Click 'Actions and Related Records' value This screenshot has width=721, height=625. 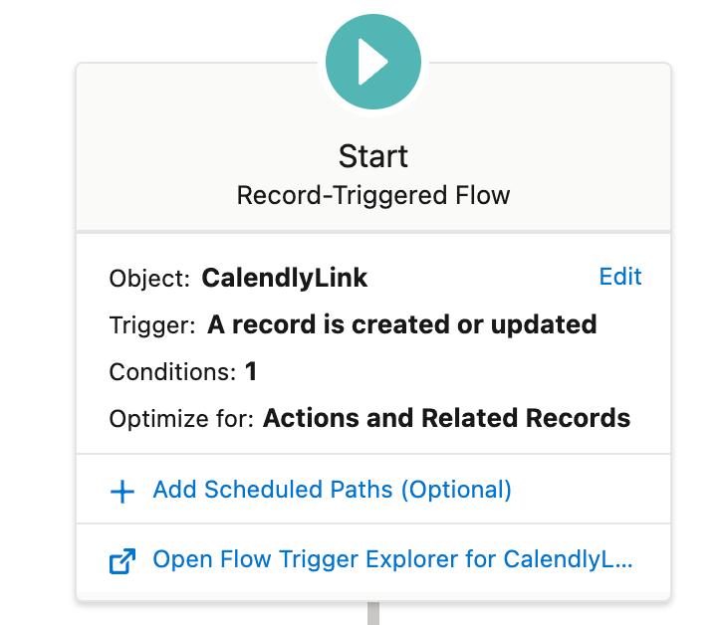[x=446, y=418]
